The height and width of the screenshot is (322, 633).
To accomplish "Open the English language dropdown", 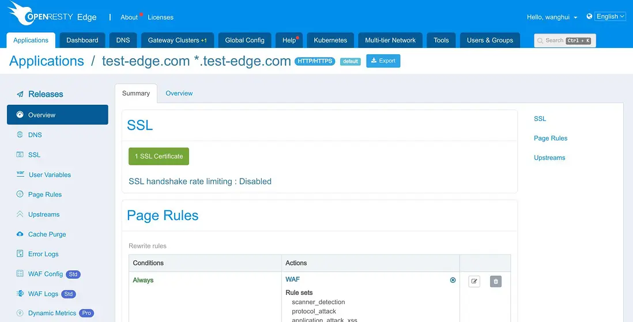I will 609,17.
